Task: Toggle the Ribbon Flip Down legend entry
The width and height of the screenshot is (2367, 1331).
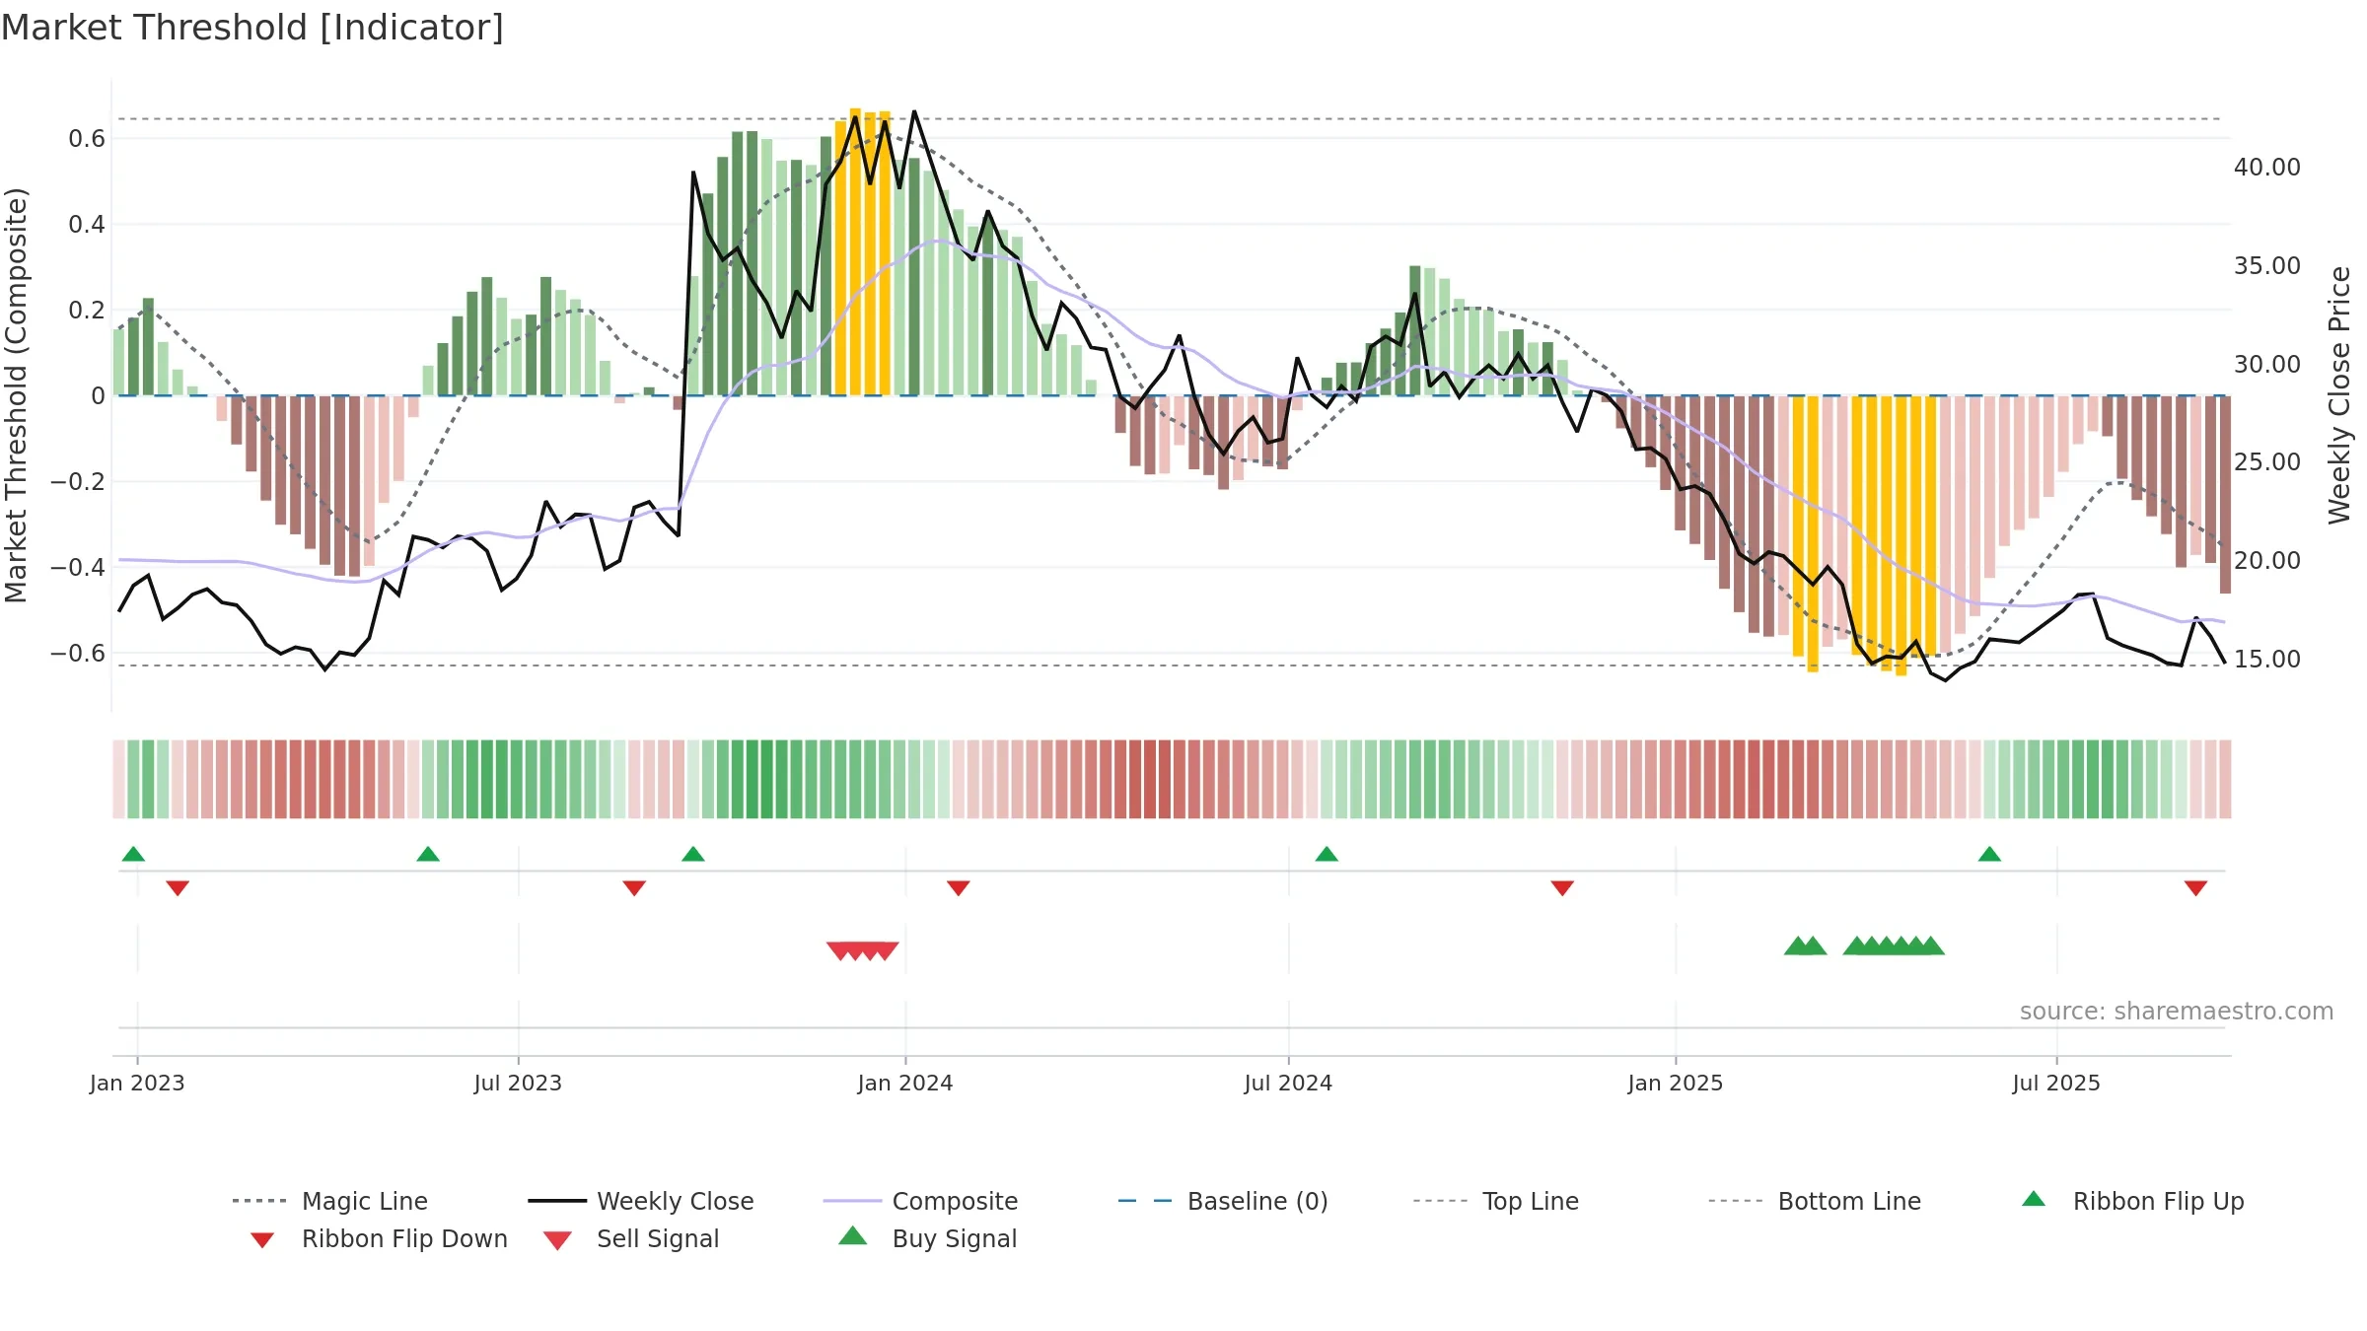Action: 379,1238
